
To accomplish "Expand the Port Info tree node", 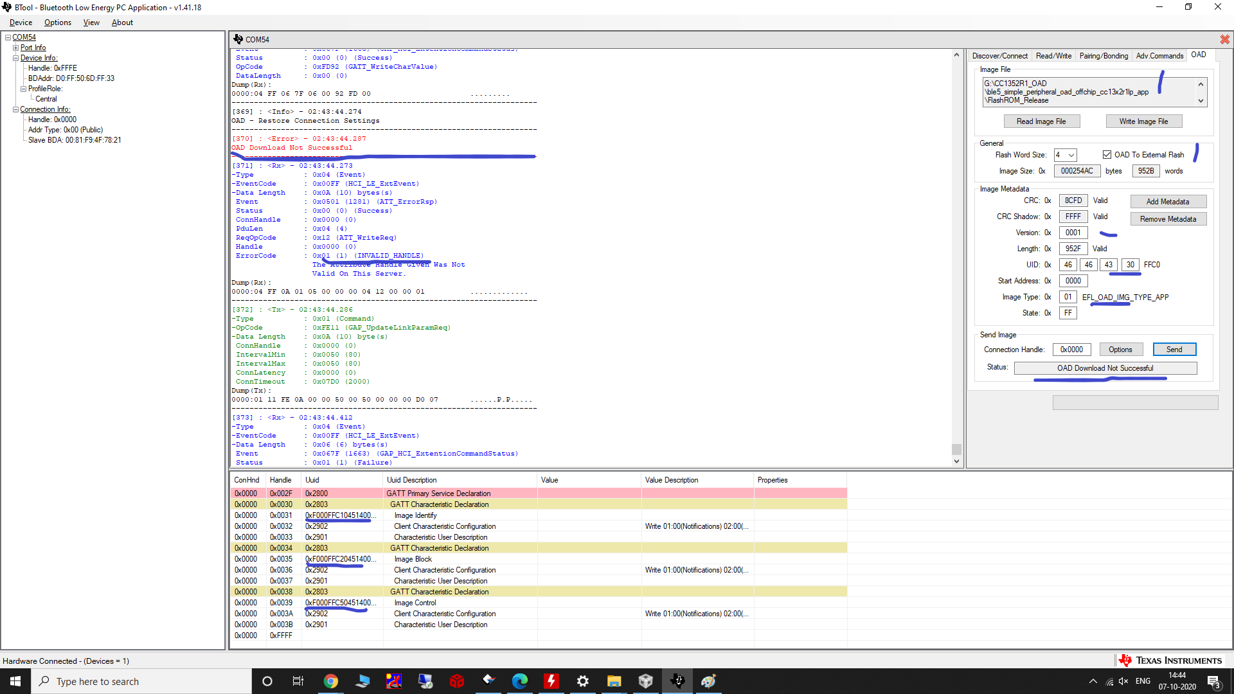I will 16,48.
